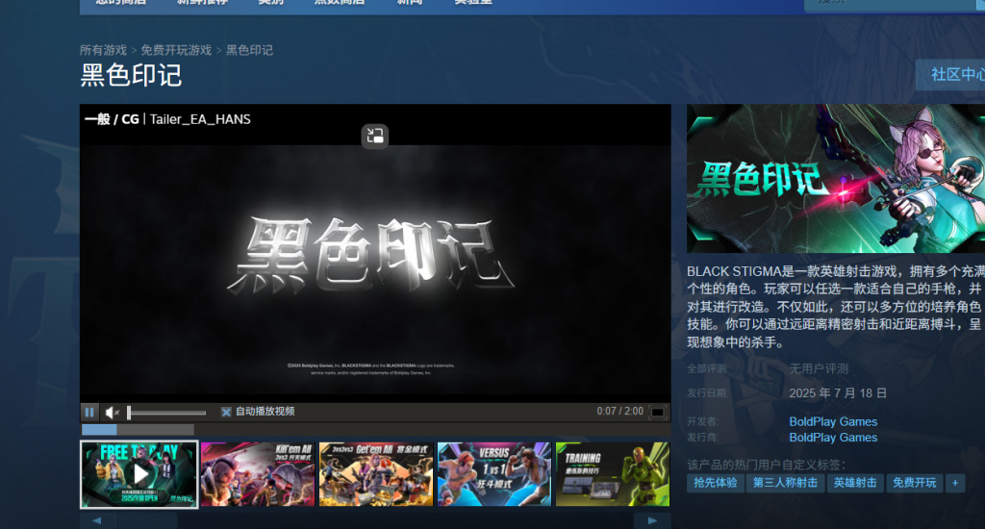
Task: Adjust the video volume slider
Action: [166, 413]
